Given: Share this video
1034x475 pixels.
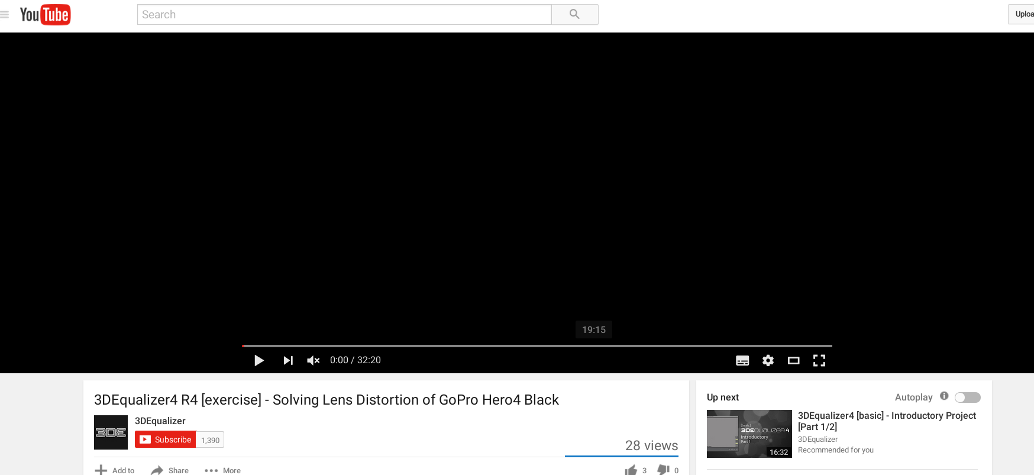Looking at the screenshot, I should coord(170,470).
